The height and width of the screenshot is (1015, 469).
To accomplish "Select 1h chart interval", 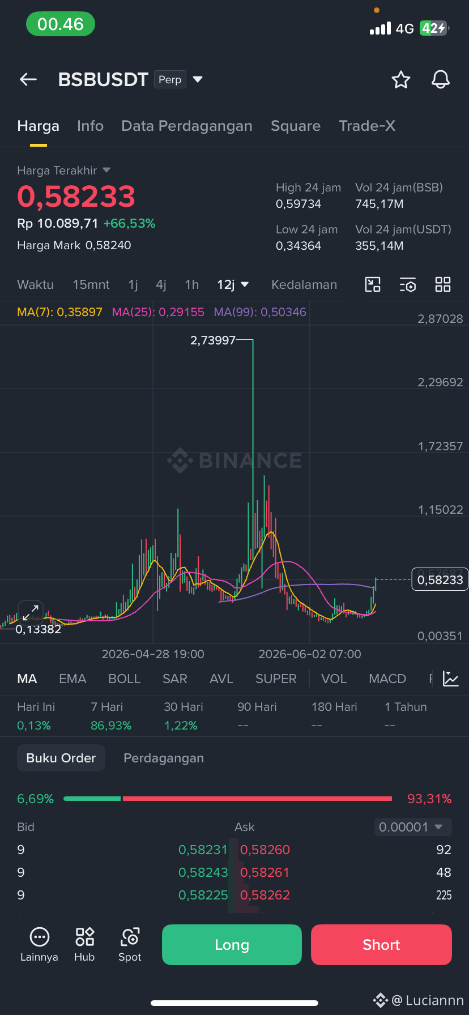I will point(192,284).
